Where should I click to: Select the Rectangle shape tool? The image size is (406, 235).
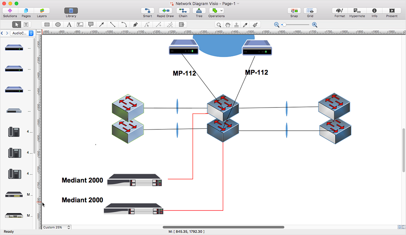tap(47, 25)
